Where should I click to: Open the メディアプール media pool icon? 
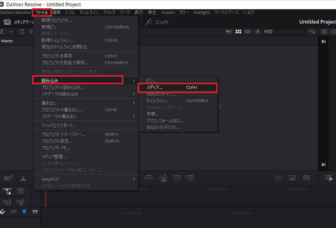pos(7,22)
